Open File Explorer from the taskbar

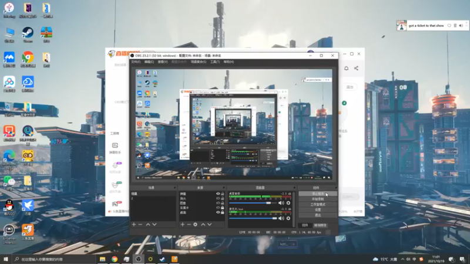click(x=102, y=259)
